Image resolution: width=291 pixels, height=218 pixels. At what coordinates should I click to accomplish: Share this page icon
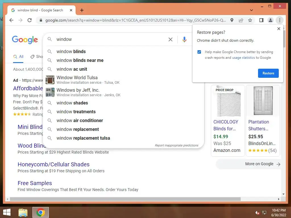click(x=241, y=20)
